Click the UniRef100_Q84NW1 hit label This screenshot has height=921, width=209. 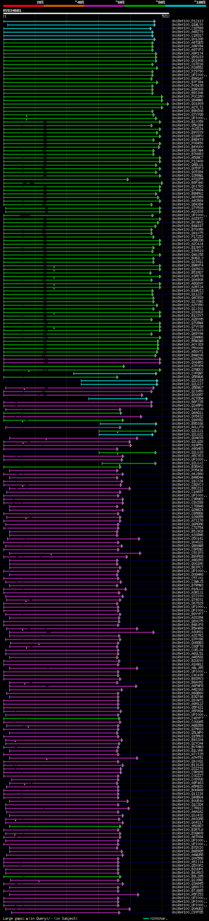point(187,100)
